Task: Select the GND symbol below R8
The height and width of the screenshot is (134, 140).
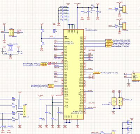Action: tap(42, 49)
